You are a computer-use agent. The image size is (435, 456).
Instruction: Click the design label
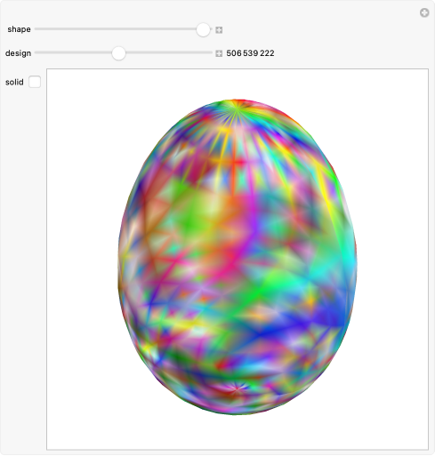click(x=18, y=53)
